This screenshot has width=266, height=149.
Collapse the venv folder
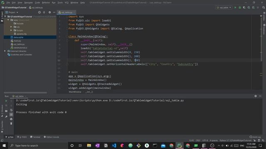[x=8, y=20]
